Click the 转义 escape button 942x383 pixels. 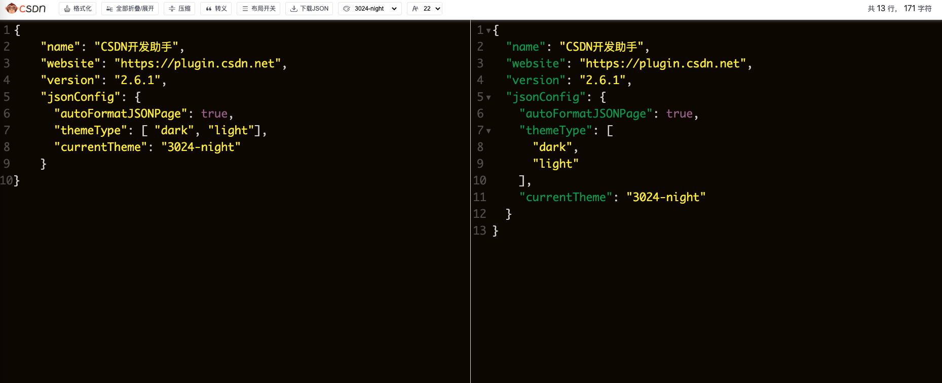[x=216, y=9]
